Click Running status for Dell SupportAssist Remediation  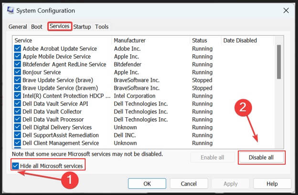coord(202,135)
